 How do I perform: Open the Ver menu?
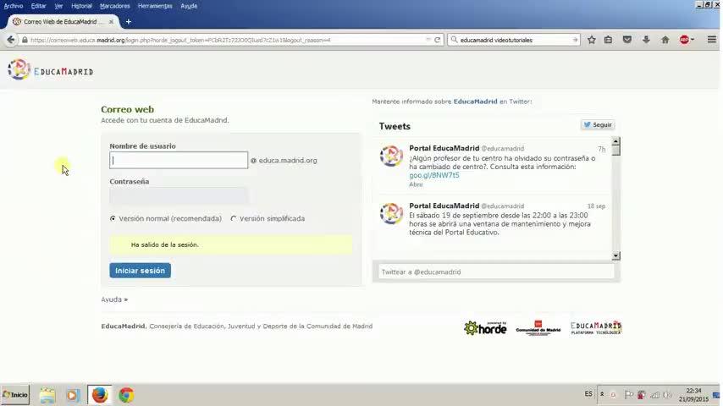click(58, 6)
